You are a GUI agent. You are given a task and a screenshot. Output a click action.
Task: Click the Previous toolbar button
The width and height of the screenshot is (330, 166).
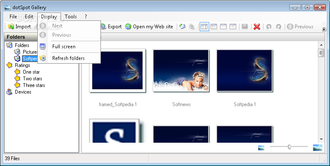pyautogui.click(x=300, y=27)
